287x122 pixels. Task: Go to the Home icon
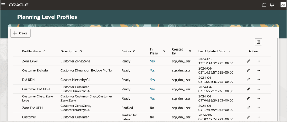[x=264, y=5]
